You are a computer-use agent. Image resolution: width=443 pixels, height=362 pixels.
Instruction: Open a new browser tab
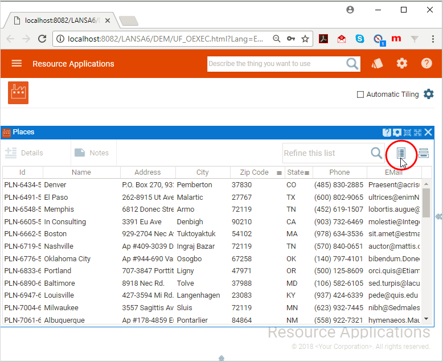tap(129, 21)
